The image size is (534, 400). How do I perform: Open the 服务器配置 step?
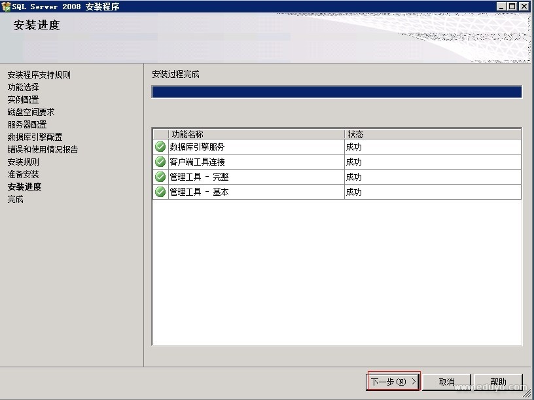[x=27, y=124]
